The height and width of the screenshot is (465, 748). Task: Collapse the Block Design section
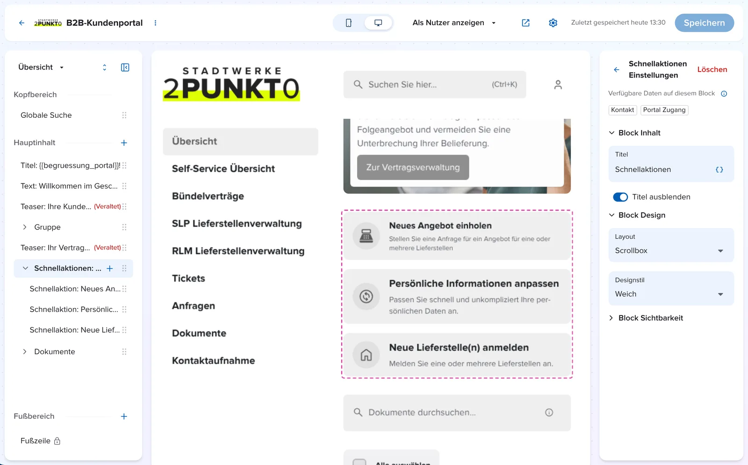pos(611,215)
